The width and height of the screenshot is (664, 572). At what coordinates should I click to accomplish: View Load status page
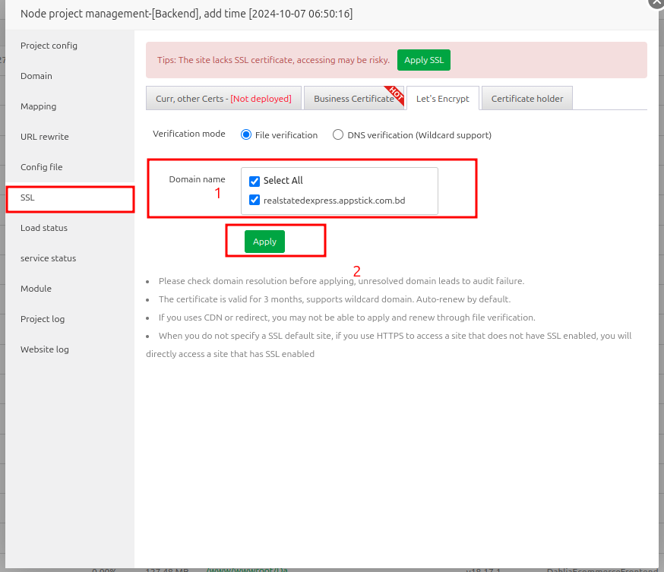[x=44, y=228]
